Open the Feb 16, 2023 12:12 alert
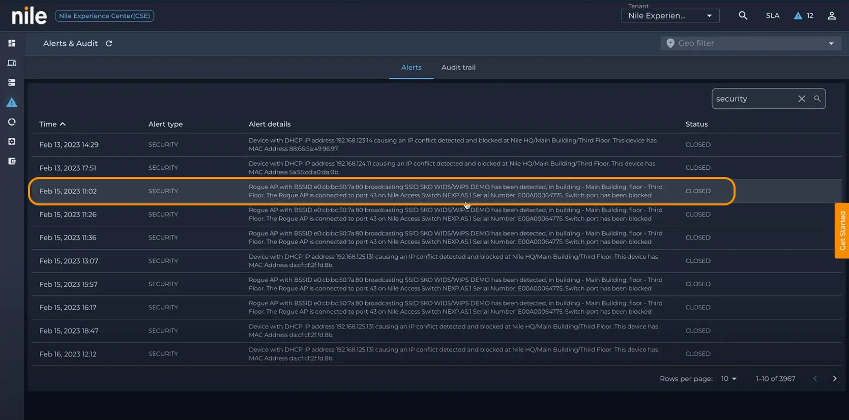The height and width of the screenshot is (420, 849). point(436,354)
